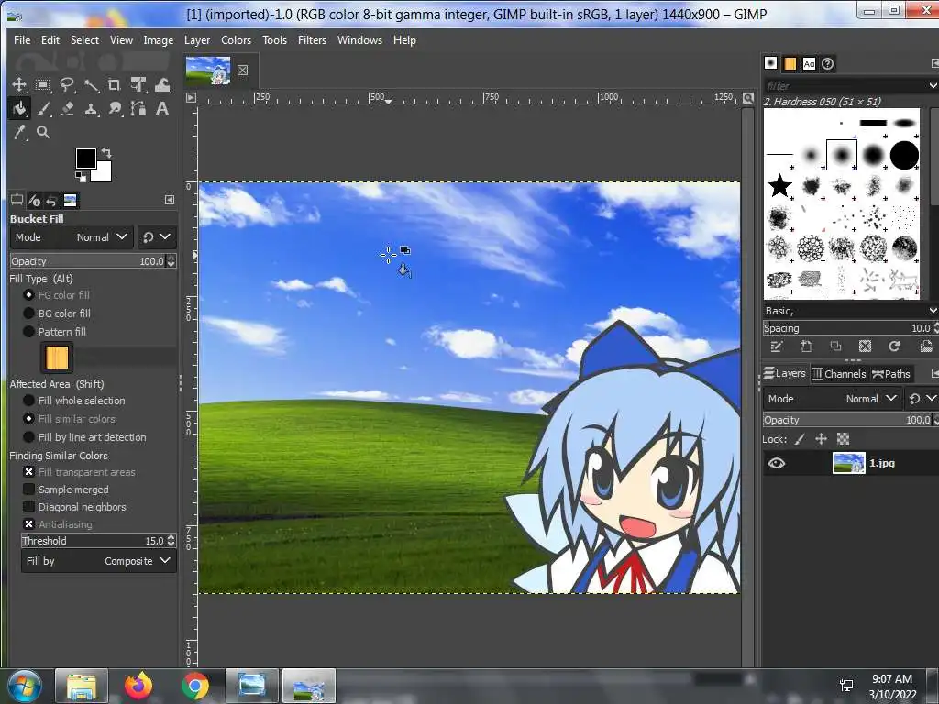Open the Layers dock panel menu arrow
Screen dimensions: 939x704
(x=934, y=374)
